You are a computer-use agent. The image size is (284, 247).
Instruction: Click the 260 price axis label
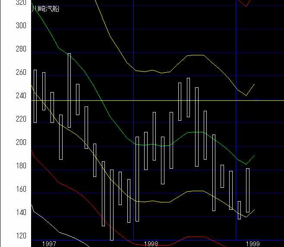point(21,73)
